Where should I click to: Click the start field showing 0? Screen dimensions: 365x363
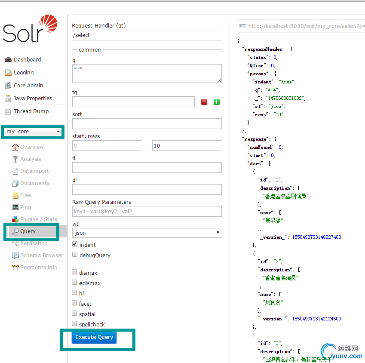point(107,146)
